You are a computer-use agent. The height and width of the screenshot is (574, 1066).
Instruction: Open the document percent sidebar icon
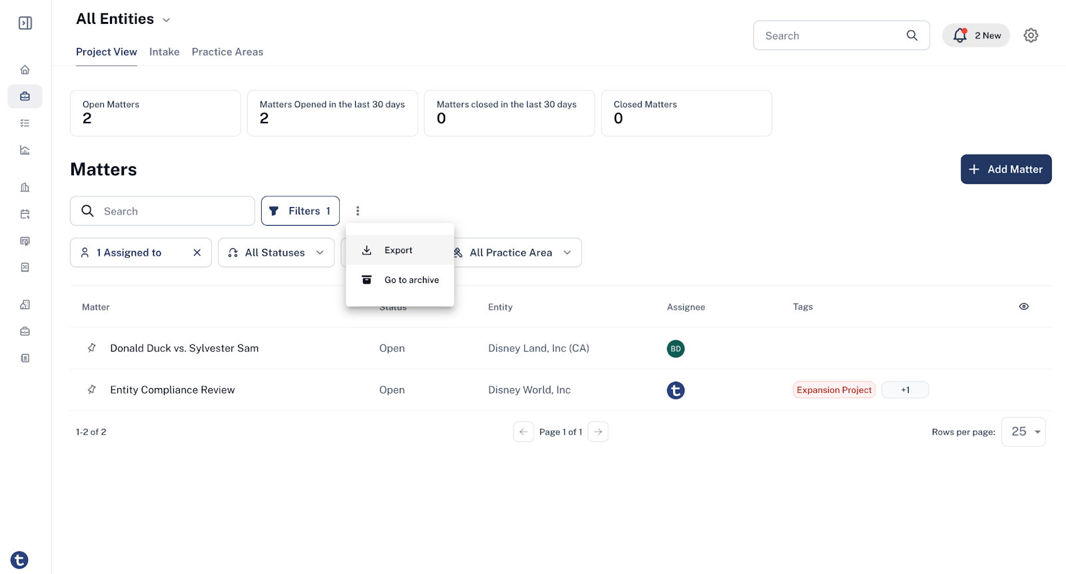(25, 267)
